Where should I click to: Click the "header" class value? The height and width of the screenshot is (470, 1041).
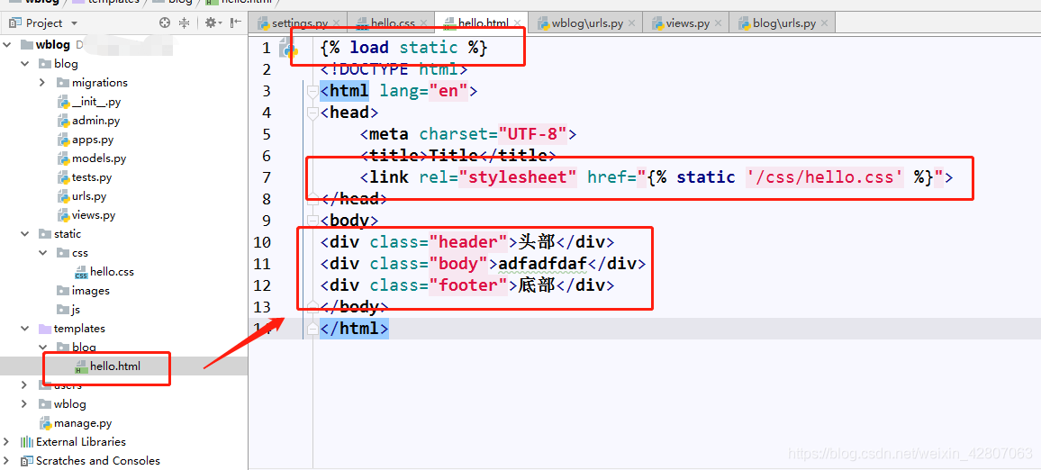click(x=468, y=242)
